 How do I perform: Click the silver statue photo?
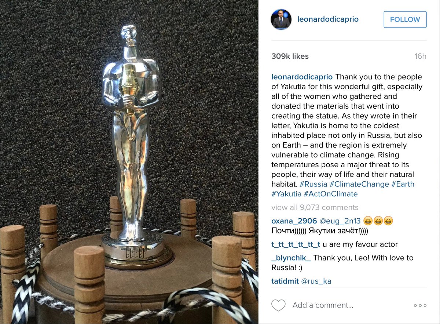tap(129, 162)
